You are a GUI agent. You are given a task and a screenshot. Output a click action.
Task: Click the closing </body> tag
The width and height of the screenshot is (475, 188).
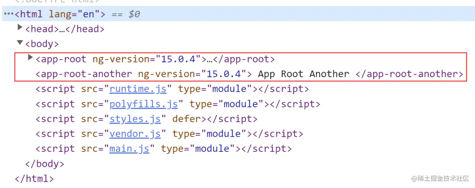tap(45, 164)
